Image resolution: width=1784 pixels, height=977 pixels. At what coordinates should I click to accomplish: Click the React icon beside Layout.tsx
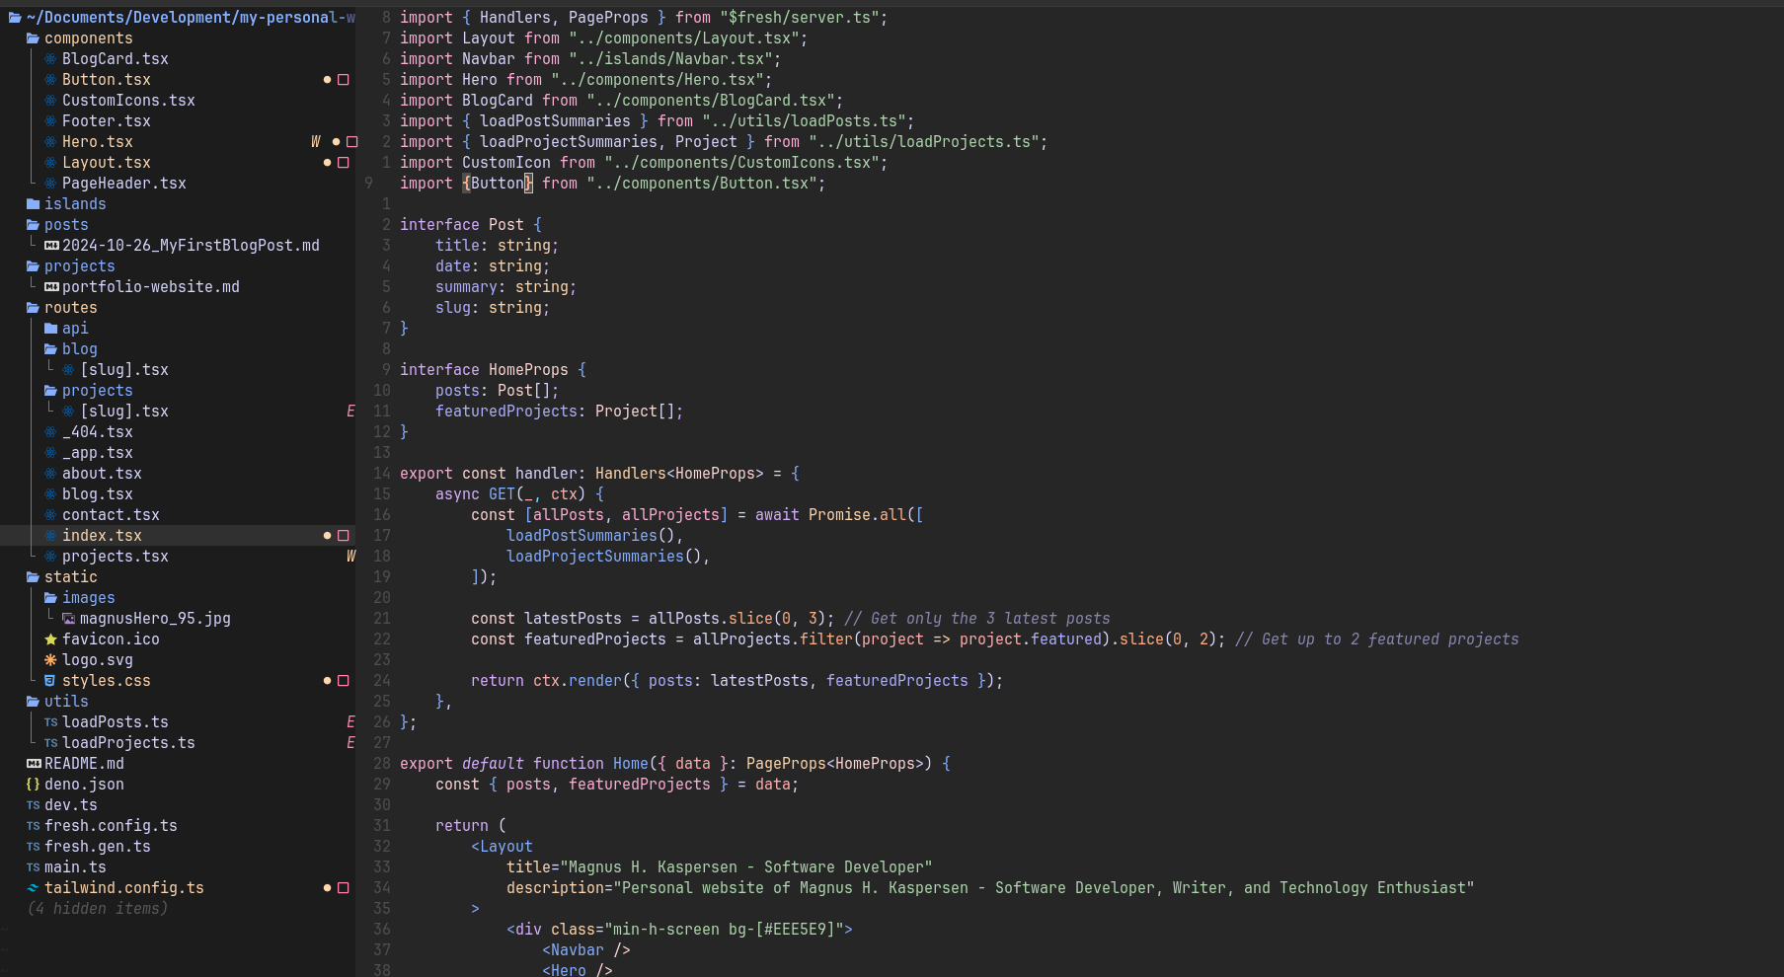click(x=50, y=163)
